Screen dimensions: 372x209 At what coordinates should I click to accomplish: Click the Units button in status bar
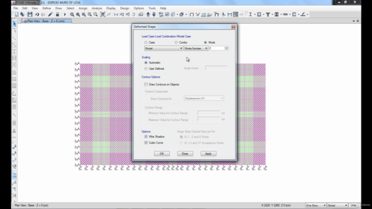[x=353, y=205]
